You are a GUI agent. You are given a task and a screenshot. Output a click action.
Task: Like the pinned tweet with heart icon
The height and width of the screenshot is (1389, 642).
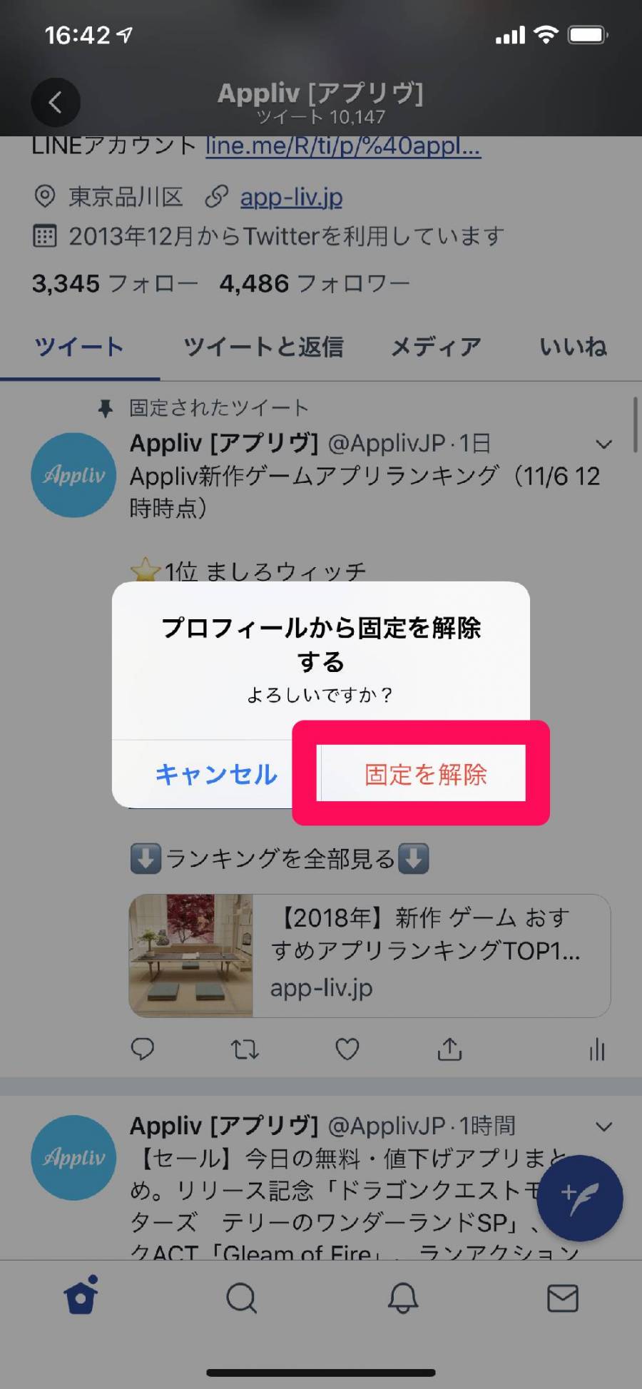tap(347, 1049)
